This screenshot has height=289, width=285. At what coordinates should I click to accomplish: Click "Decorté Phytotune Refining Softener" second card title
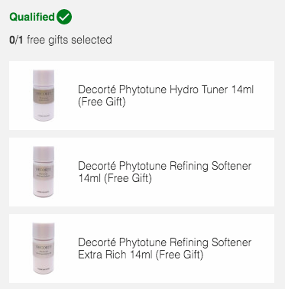165,166
